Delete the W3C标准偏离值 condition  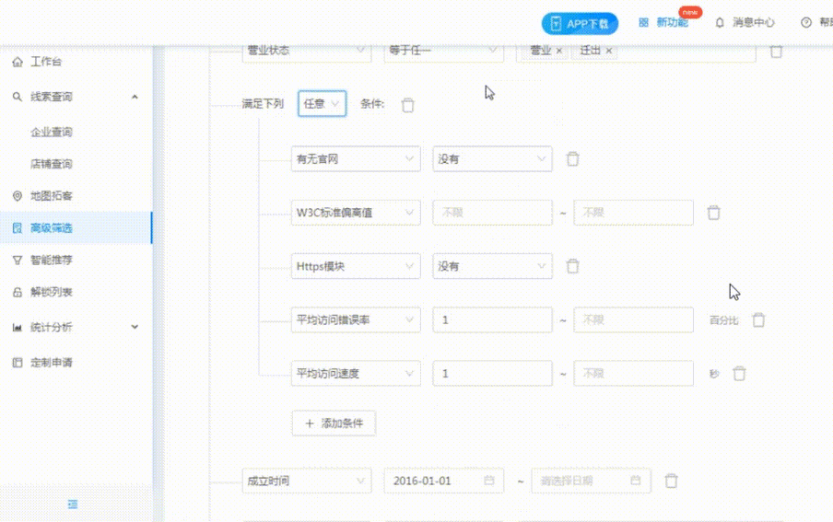point(713,213)
